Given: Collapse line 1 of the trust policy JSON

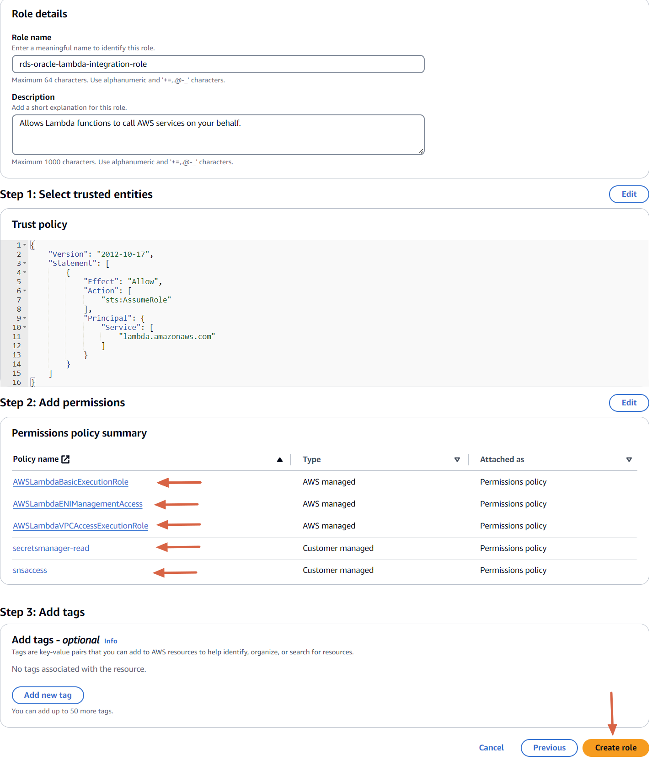Looking at the screenshot, I should tap(25, 245).
